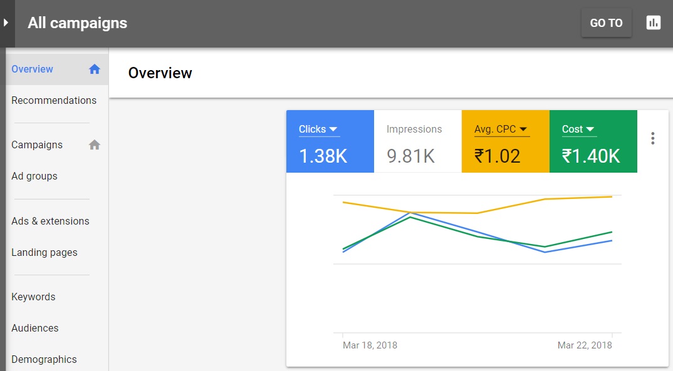Open the reports icon in the top bar
The image size is (673, 371).
coord(653,23)
